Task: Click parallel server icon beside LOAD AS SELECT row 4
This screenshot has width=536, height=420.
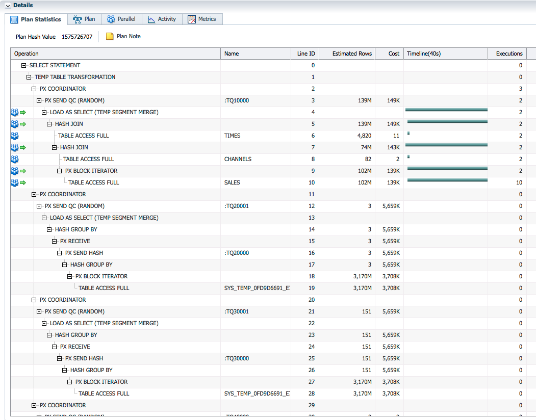Action: tap(14, 113)
